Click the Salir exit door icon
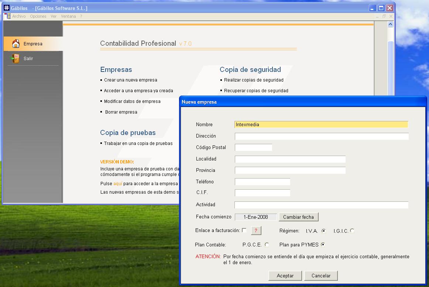The height and width of the screenshot is (287, 429). click(x=15, y=59)
